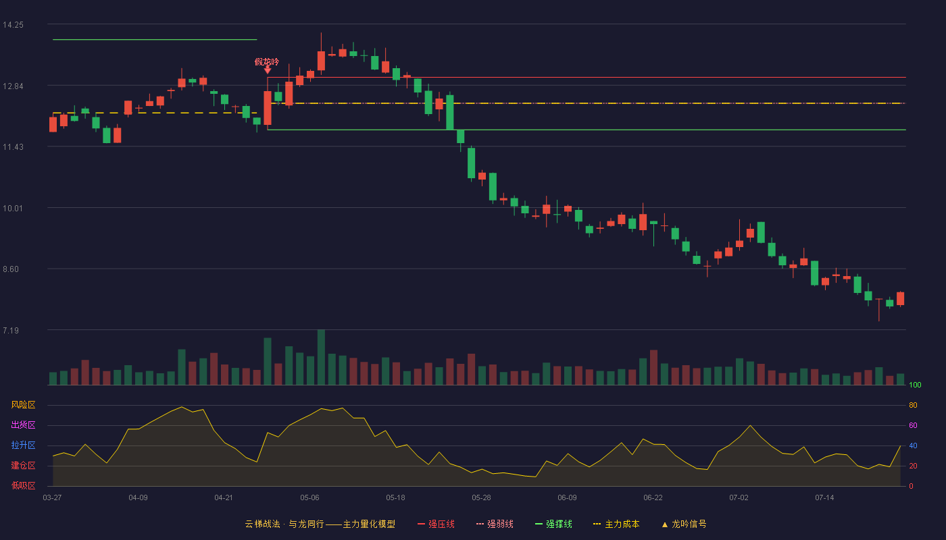946x540 pixels.
Task: Click the 04-21 date label
Action: (x=224, y=497)
